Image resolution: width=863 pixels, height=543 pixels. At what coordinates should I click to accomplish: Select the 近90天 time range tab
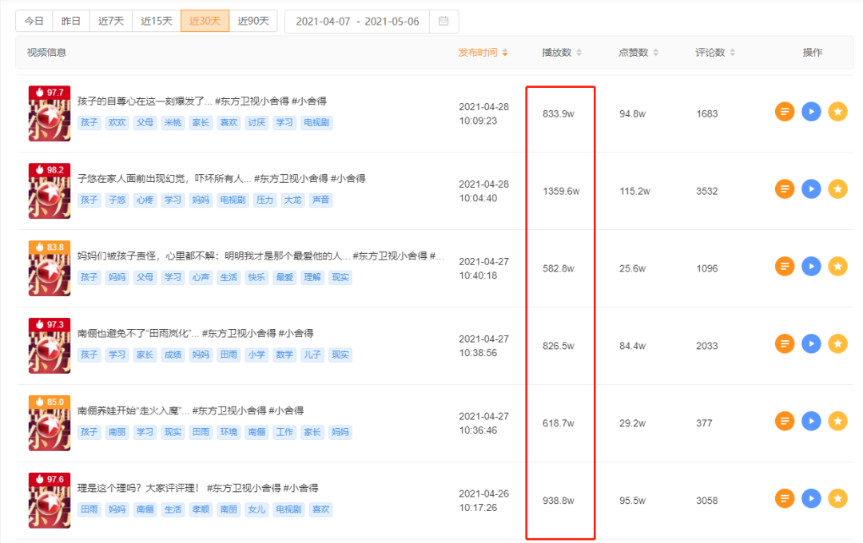(253, 21)
